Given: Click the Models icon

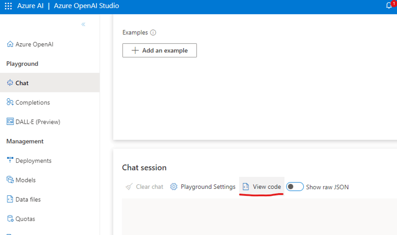Looking at the screenshot, I should (10, 180).
